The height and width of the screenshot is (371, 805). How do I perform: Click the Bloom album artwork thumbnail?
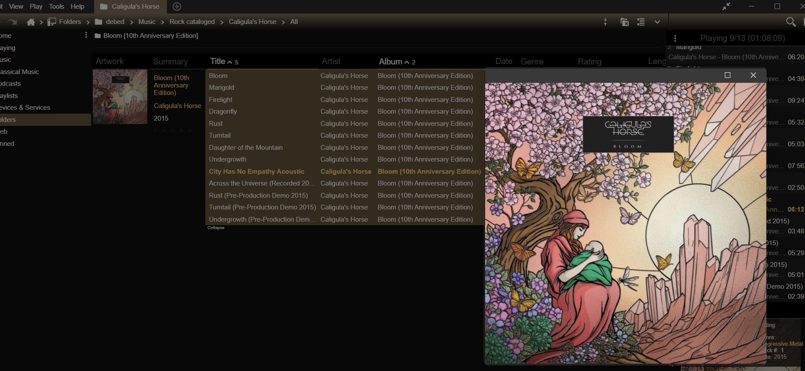pyautogui.click(x=120, y=97)
